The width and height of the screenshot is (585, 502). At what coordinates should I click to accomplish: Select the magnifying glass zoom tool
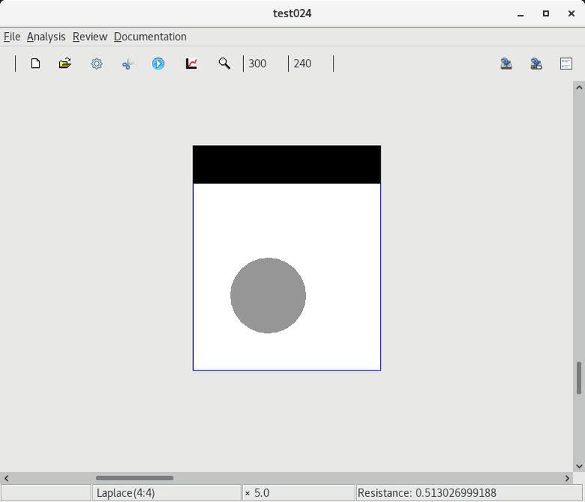(x=224, y=63)
